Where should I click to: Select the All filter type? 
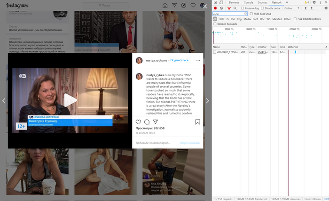(215, 19)
